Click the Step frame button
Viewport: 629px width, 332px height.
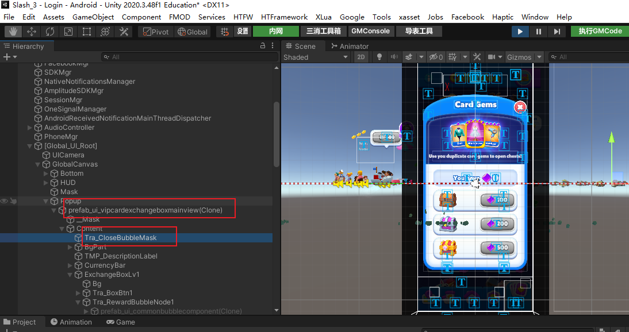coord(557,31)
